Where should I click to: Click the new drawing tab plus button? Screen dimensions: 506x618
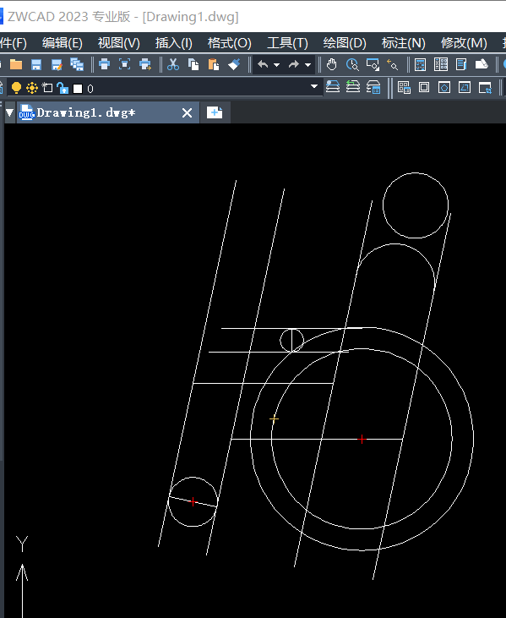click(x=215, y=112)
